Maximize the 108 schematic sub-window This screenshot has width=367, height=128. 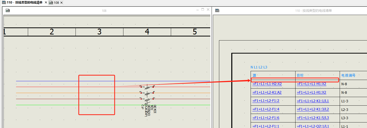(x=203, y=10)
